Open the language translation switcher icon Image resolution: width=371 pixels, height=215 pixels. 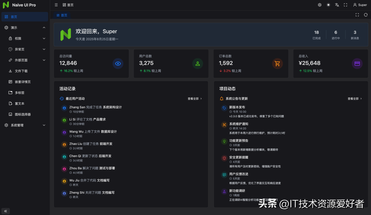tap(337, 5)
